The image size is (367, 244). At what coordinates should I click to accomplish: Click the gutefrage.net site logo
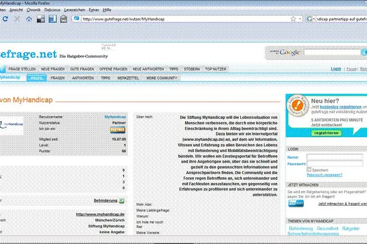(28, 54)
